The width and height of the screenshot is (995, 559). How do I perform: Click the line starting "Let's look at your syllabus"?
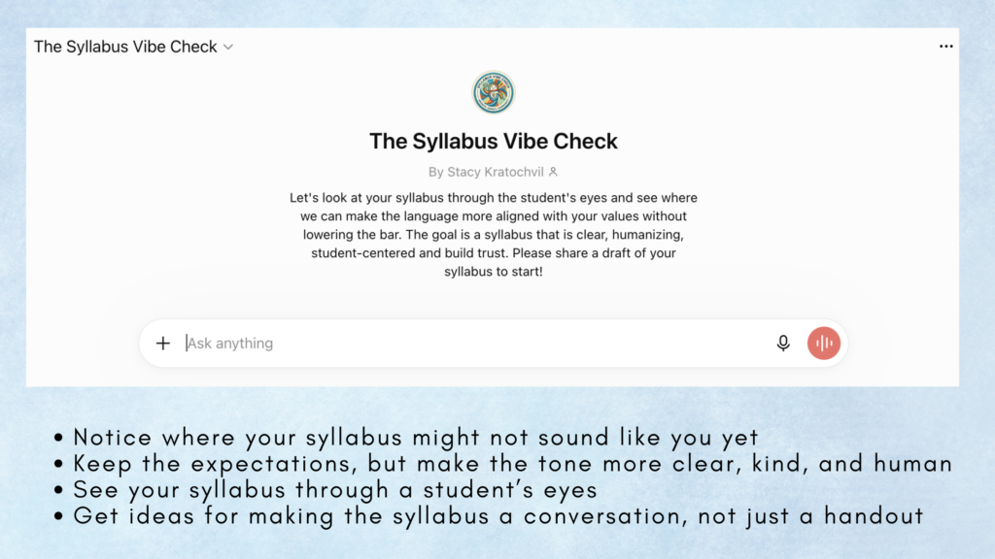493,198
